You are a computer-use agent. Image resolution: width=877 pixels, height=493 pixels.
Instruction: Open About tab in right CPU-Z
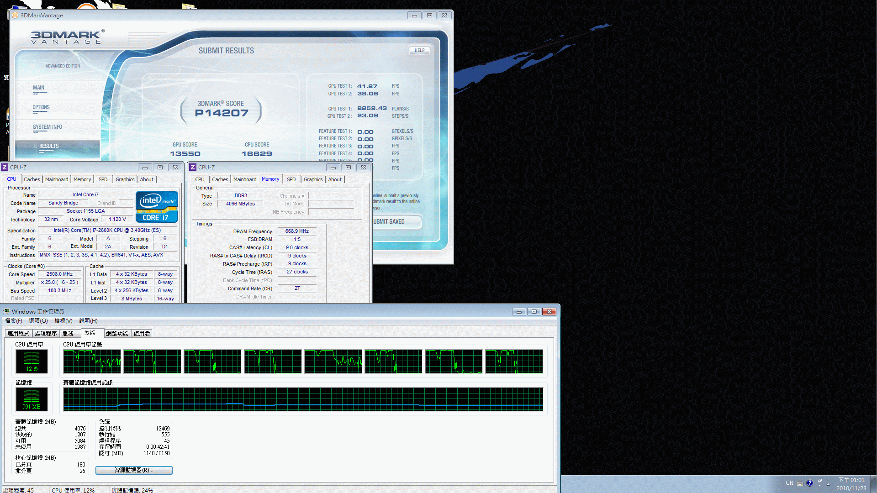tap(335, 179)
